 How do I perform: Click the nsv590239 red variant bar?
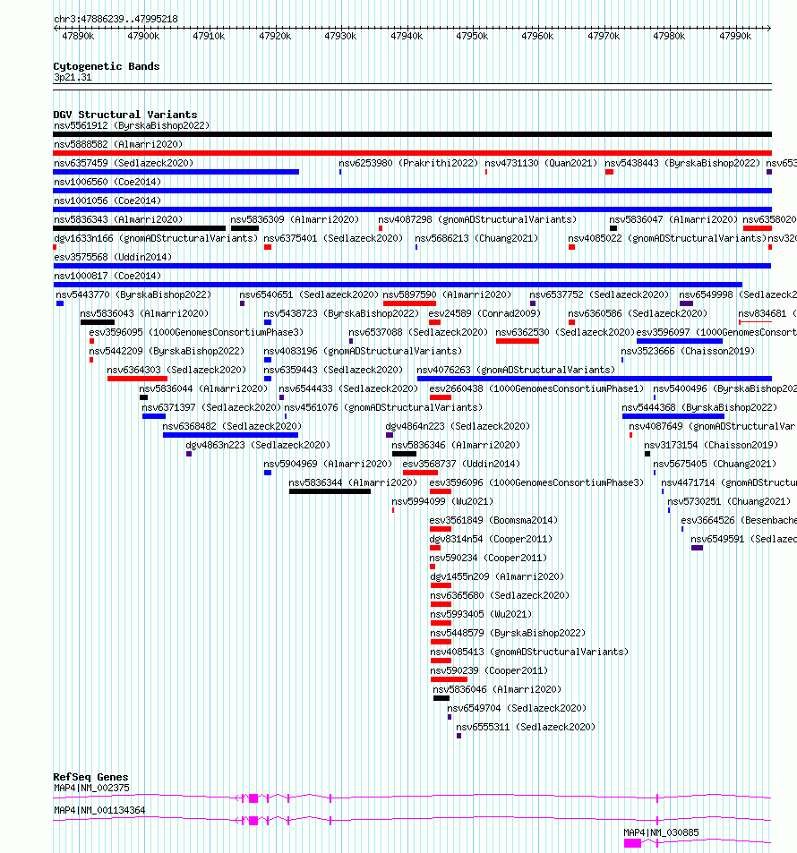click(450, 679)
